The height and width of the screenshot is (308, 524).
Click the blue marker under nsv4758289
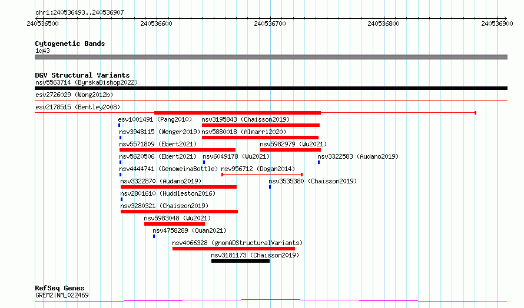point(154,236)
